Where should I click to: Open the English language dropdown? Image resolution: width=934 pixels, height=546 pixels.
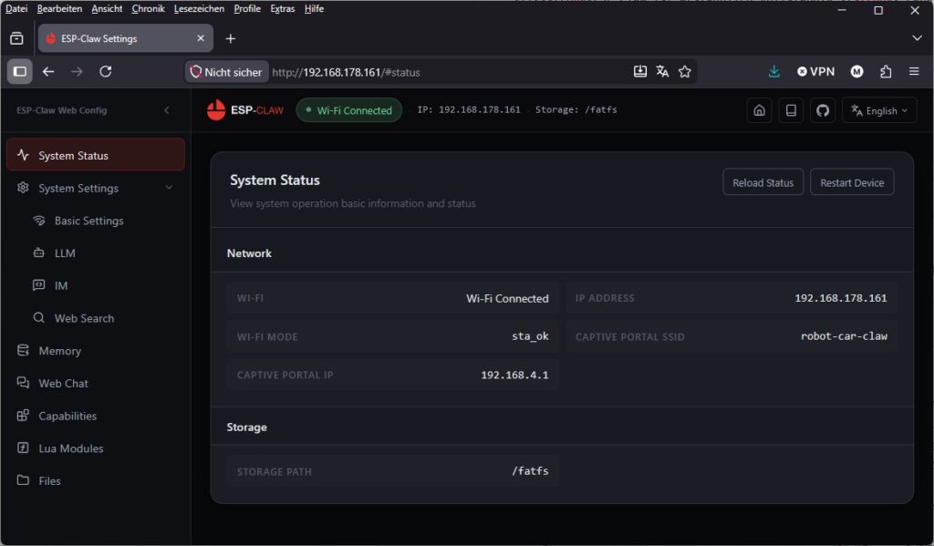(x=879, y=110)
